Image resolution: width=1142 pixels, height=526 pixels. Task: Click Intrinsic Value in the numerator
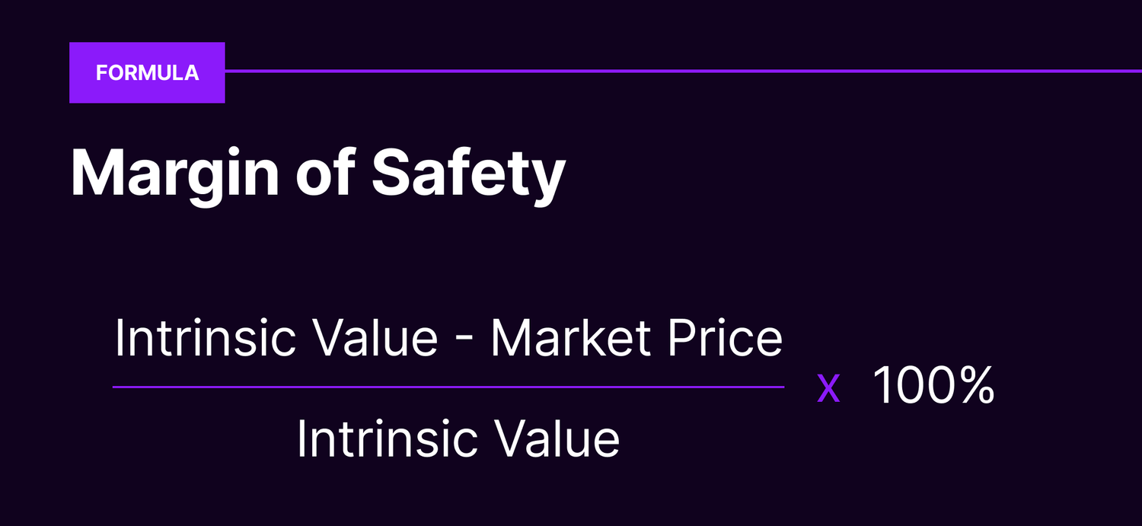[276, 339]
